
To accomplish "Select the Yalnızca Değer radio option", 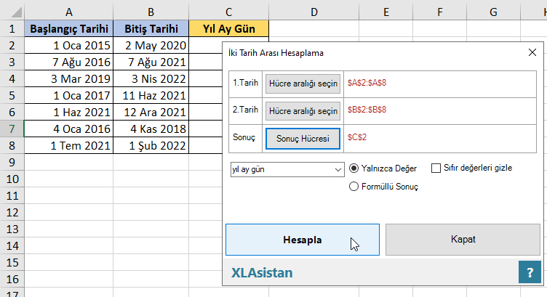I will (354, 168).
